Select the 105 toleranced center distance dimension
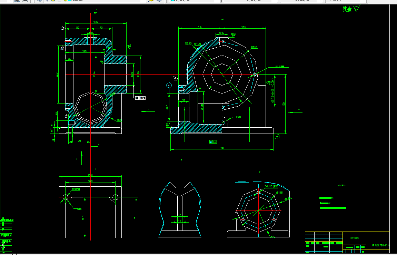The height and width of the screenshot is (255, 397). click(x=273, y=91)
